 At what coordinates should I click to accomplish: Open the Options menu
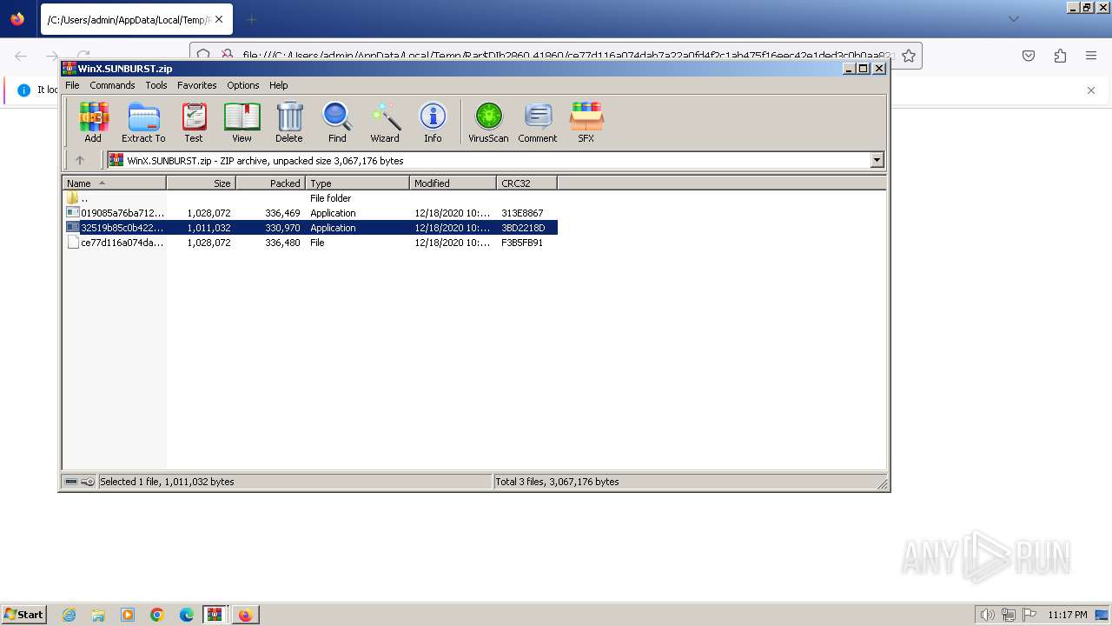click(243, 85)
